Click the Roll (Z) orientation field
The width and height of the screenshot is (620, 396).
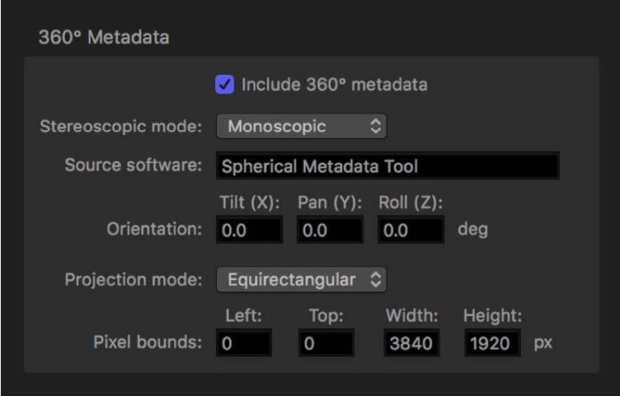pos(411,231)
